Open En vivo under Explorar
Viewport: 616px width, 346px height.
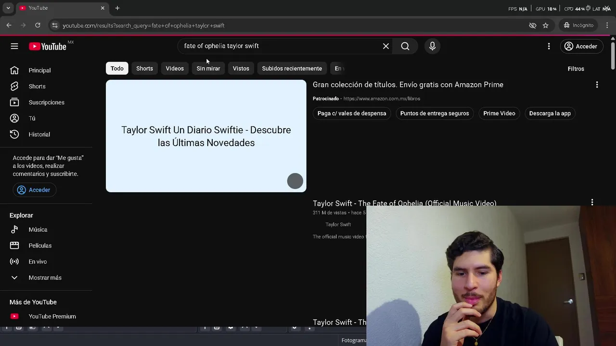[x=46, y=261]
